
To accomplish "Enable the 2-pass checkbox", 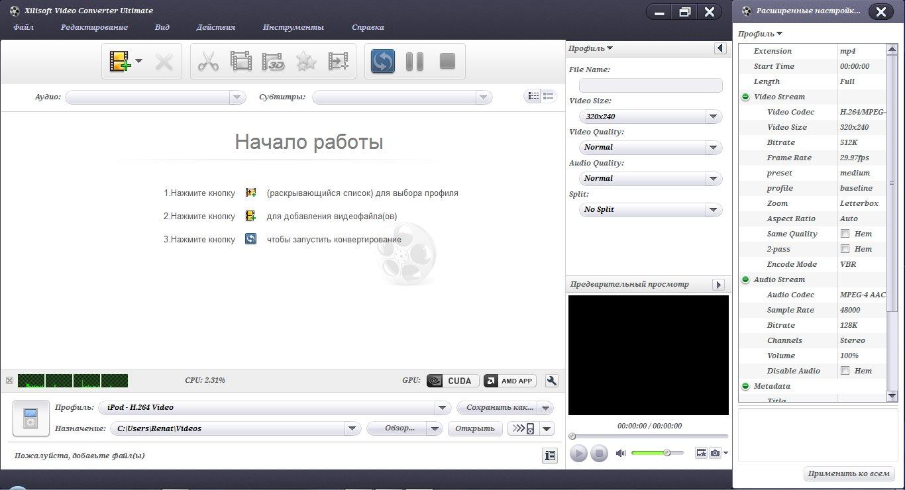I will 845,249.
